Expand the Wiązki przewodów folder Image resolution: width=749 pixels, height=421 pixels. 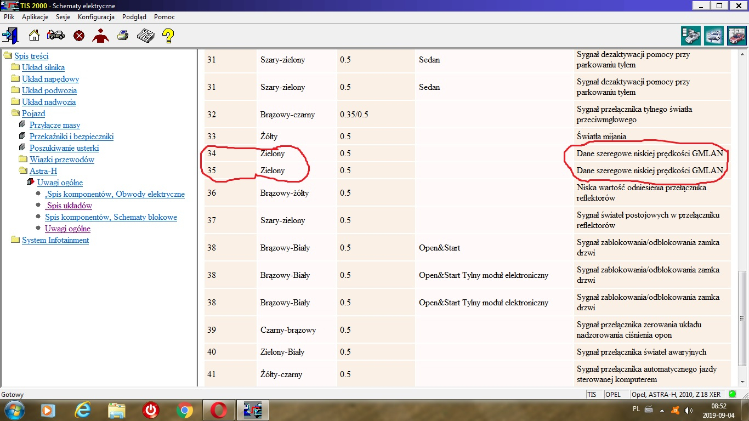(x=23, y=159)
